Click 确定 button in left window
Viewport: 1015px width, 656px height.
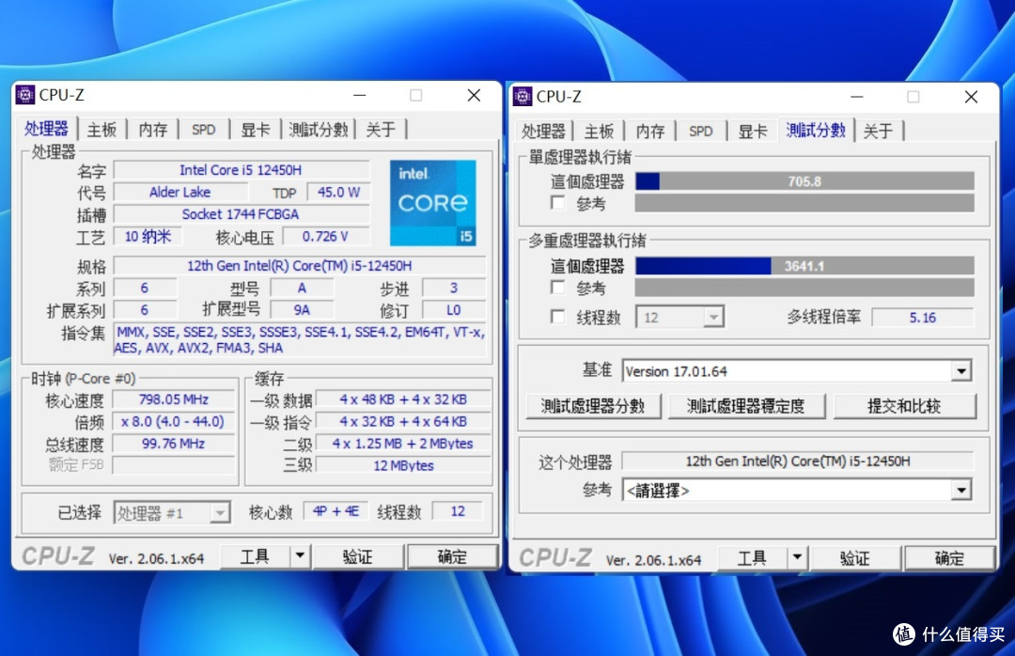pyautogui.click(x=452, y=556)
